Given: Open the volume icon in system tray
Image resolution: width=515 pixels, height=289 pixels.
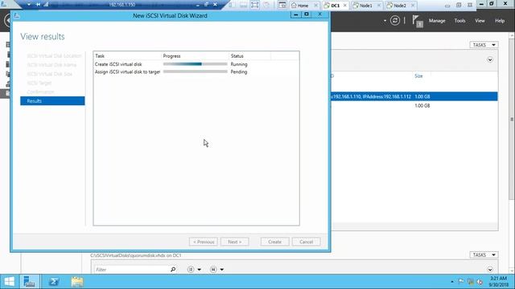Looking at the screenshot, I should tap(480, 282).
